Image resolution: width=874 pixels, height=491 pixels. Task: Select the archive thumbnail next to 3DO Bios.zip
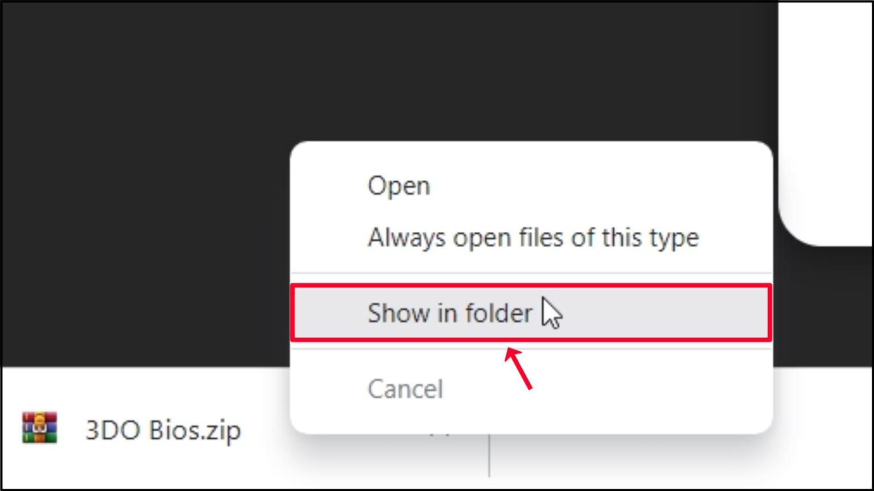pyautogui.click(x=39, y=428)
